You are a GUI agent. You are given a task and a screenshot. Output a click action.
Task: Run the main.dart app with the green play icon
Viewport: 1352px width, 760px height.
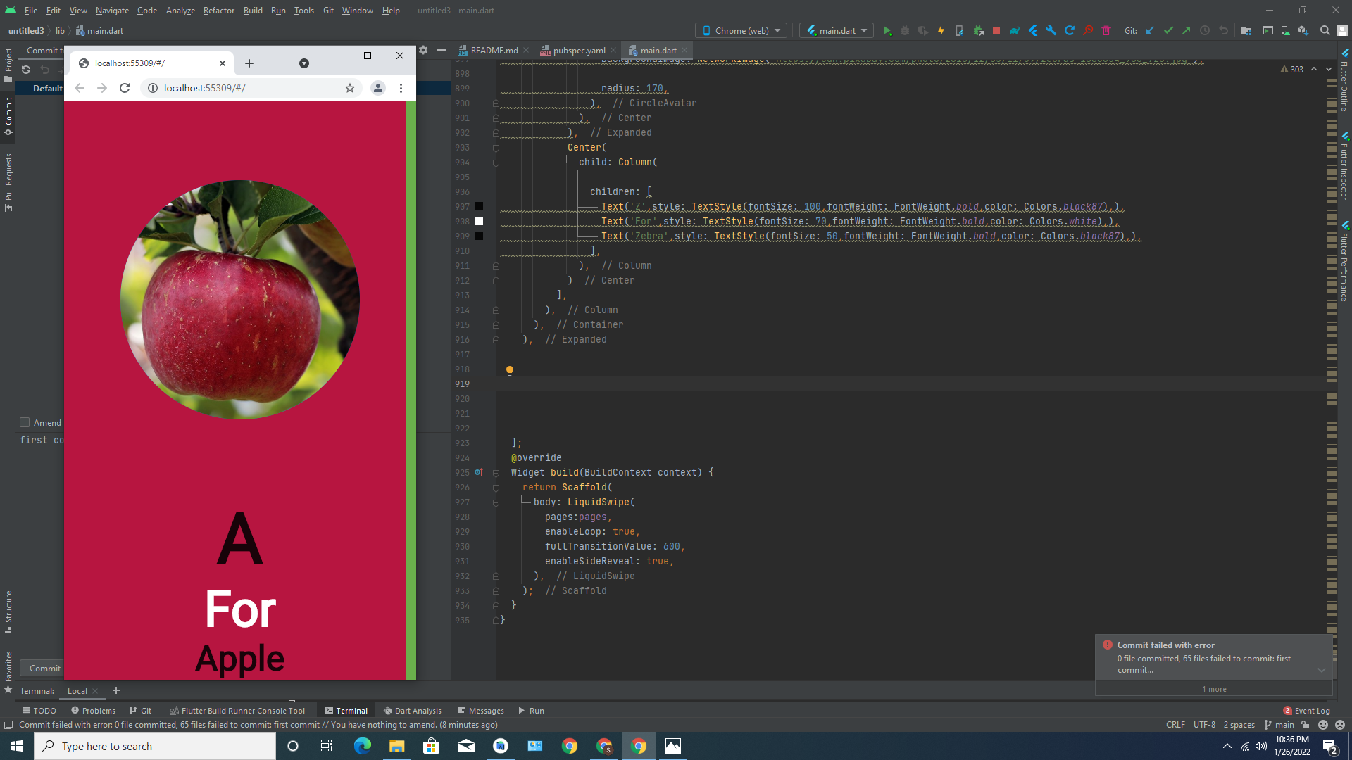[888, 30]
